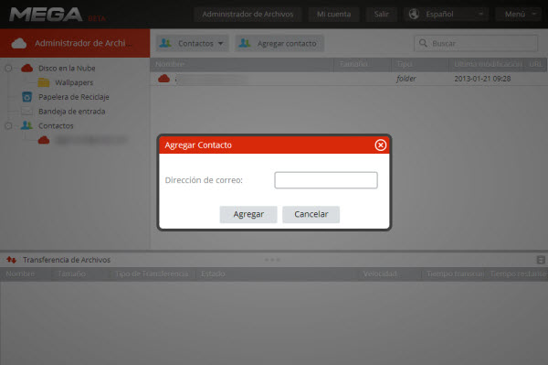Click the transfer arrows icon
Viewport: 548px width, 365px height.
point(12,260)
